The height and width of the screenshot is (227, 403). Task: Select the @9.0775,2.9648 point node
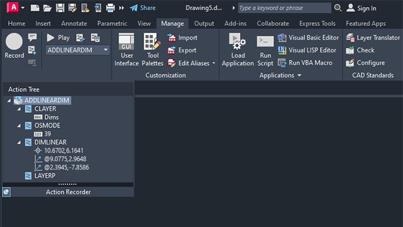click(60, 159)
